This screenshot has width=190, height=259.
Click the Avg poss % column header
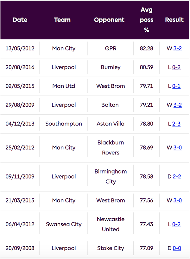[x=147, y=20]
